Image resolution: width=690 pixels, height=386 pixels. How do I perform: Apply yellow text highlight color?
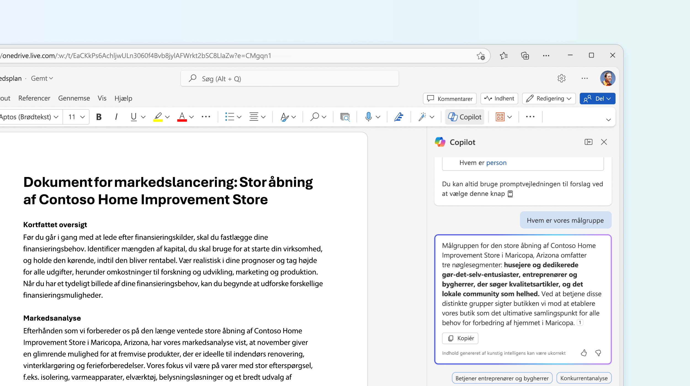click(x=158, y=117)
